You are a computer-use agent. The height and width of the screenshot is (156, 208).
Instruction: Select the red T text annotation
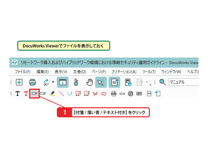pyautogui.click(x=26, y=94)
